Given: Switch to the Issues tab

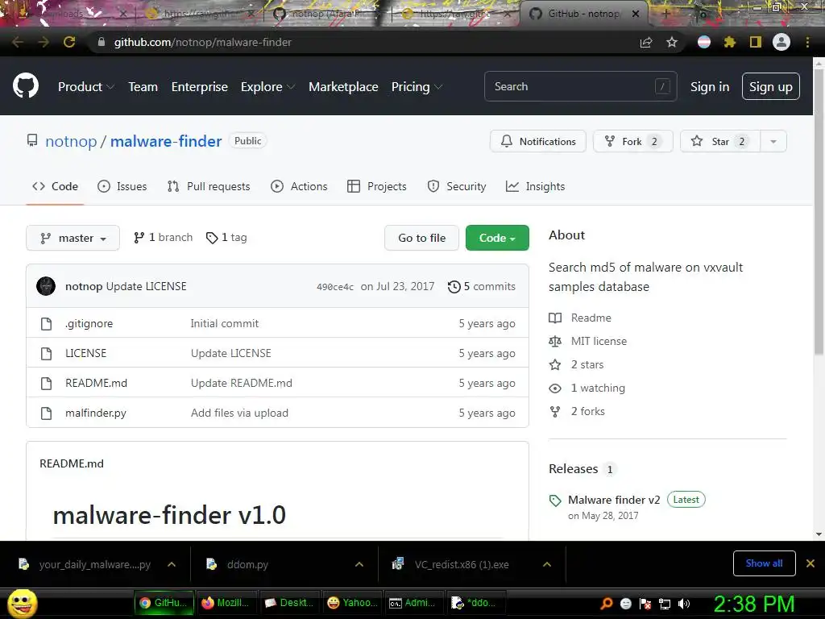Looking at the screenshot, I should tap(122, 186).
